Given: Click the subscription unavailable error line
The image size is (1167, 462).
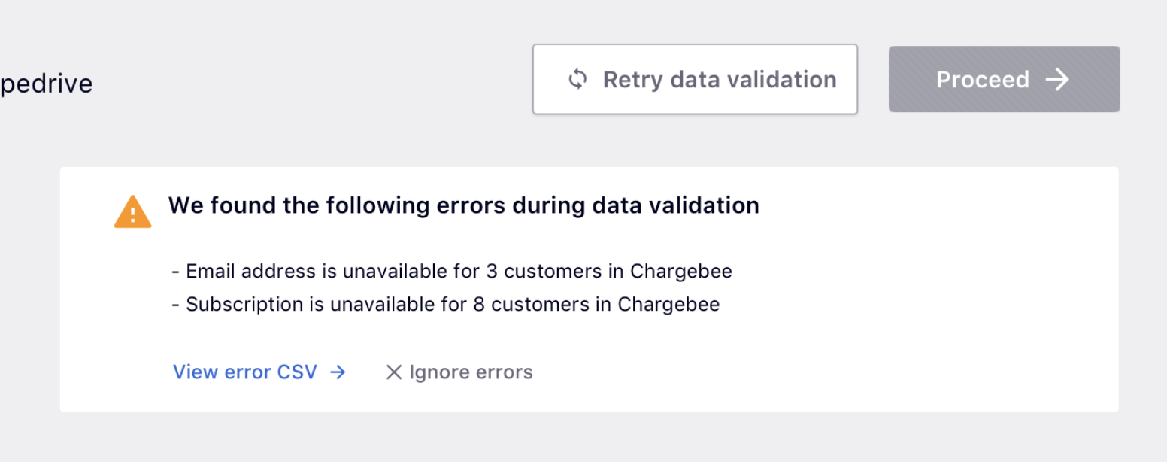Looking at the screenshot, I should click(x=445, y=305).
